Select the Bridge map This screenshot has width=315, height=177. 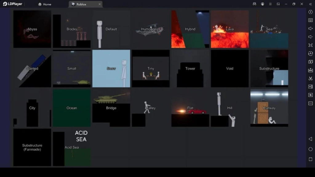[x=111, y=108]
